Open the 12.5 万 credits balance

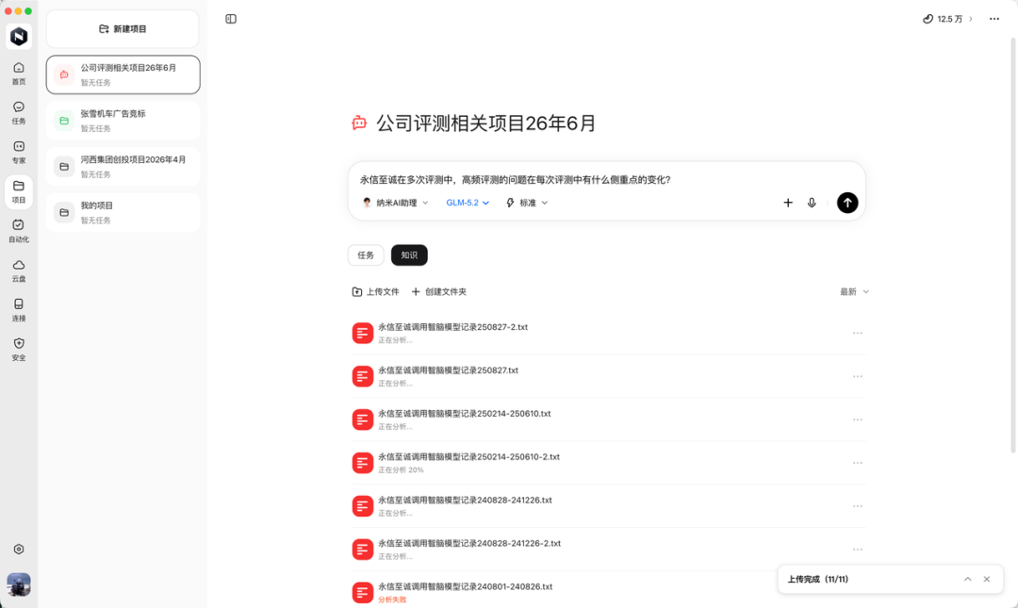(x=948, y=19)
